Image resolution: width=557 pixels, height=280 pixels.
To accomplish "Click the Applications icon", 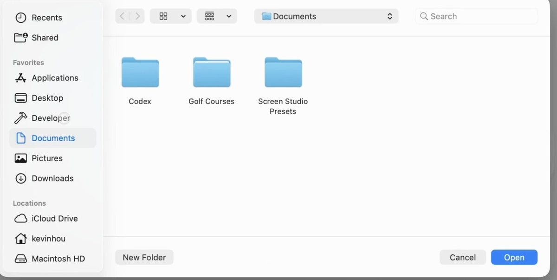I will tap(21, 78).
